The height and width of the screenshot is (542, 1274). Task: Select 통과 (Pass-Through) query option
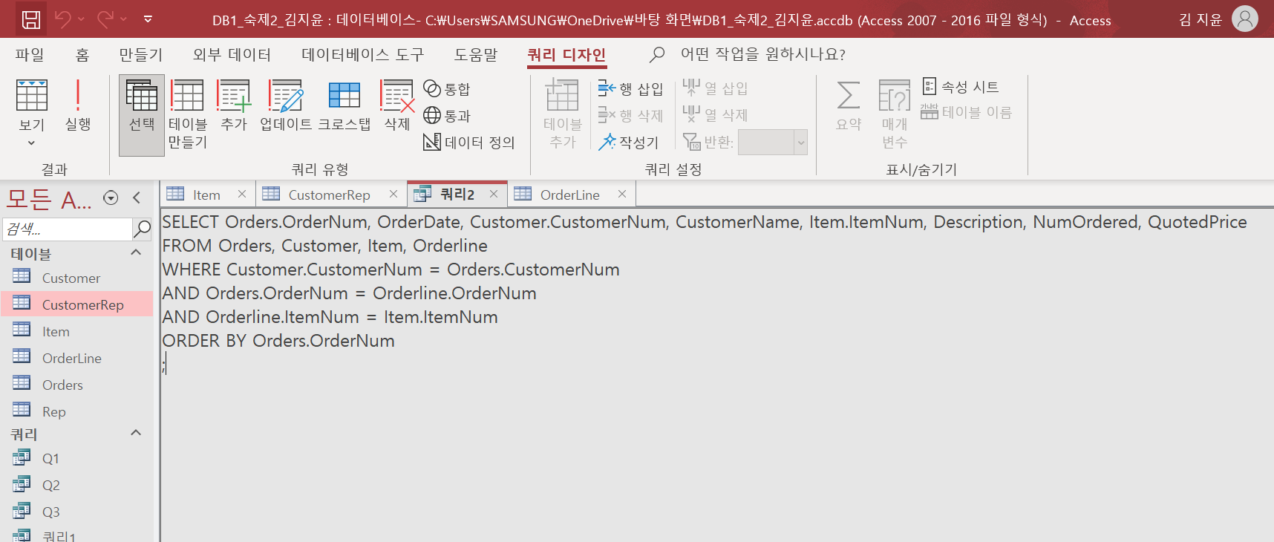click(x=447, y=116)
